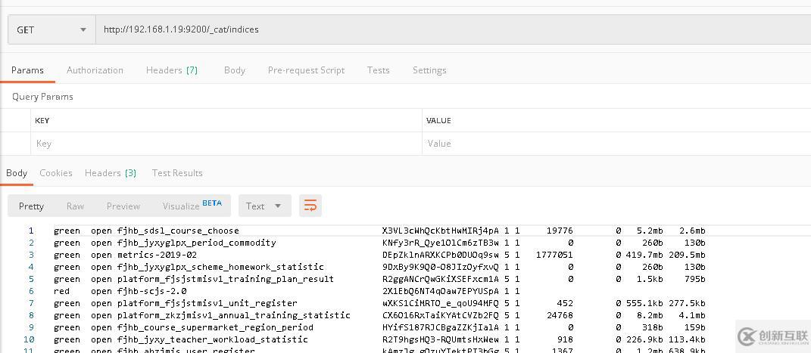811x353 pixels.
Task: Click the red status on line 6
Action: (x=61, y=291)
